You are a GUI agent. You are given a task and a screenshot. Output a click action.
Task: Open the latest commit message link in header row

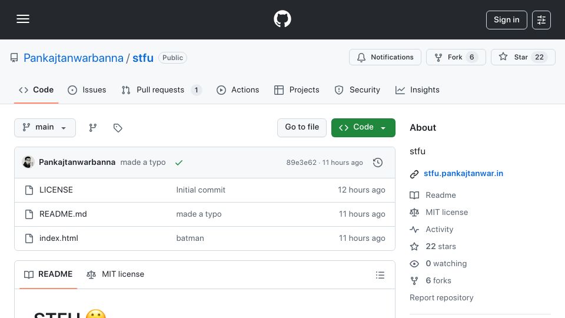(x=143, y=163)
